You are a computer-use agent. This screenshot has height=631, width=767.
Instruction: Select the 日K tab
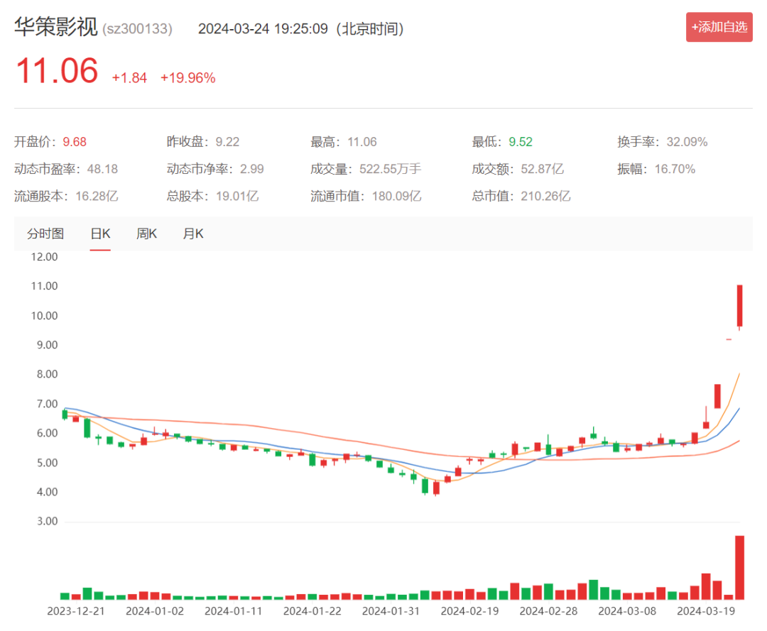pyautogui.click(x=100, y=234)
